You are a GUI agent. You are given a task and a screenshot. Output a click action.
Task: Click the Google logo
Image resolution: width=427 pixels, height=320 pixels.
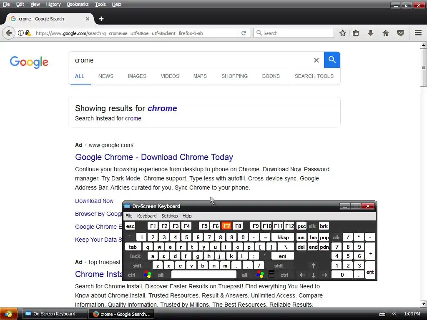29,62
